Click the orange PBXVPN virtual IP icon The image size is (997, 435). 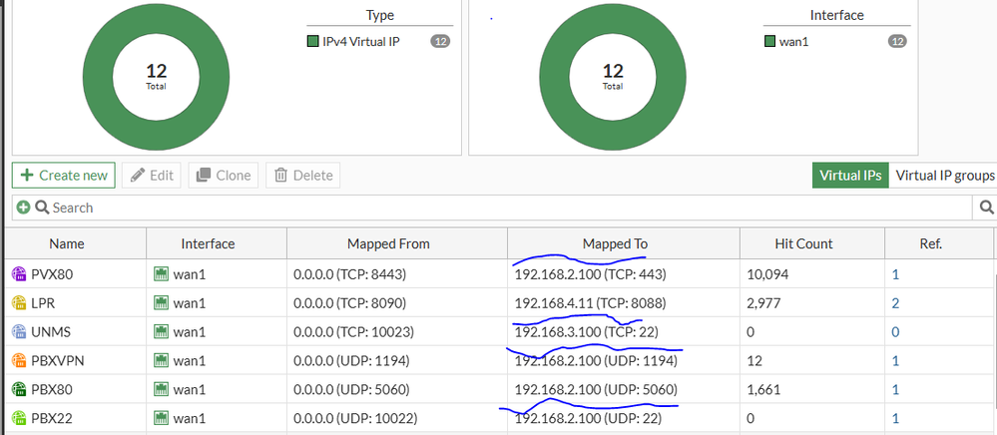pyautogui.click(x=18, y=361)
